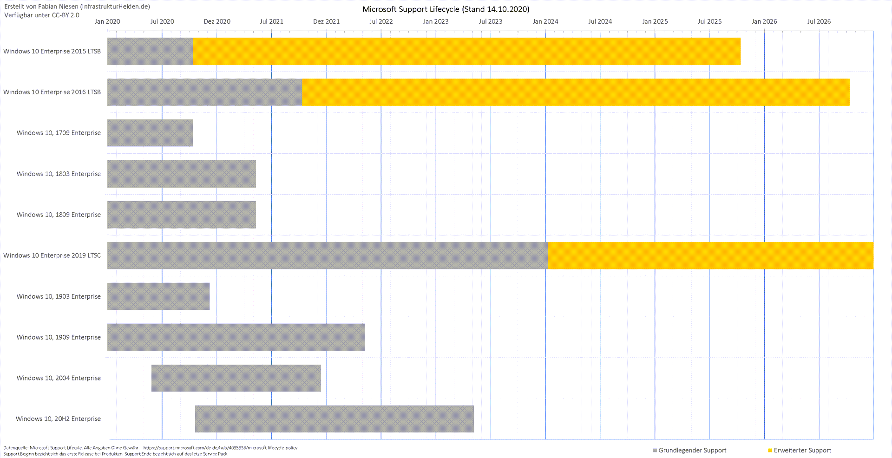Select the gray bar for 1709 Enterprise

point(150,133)
